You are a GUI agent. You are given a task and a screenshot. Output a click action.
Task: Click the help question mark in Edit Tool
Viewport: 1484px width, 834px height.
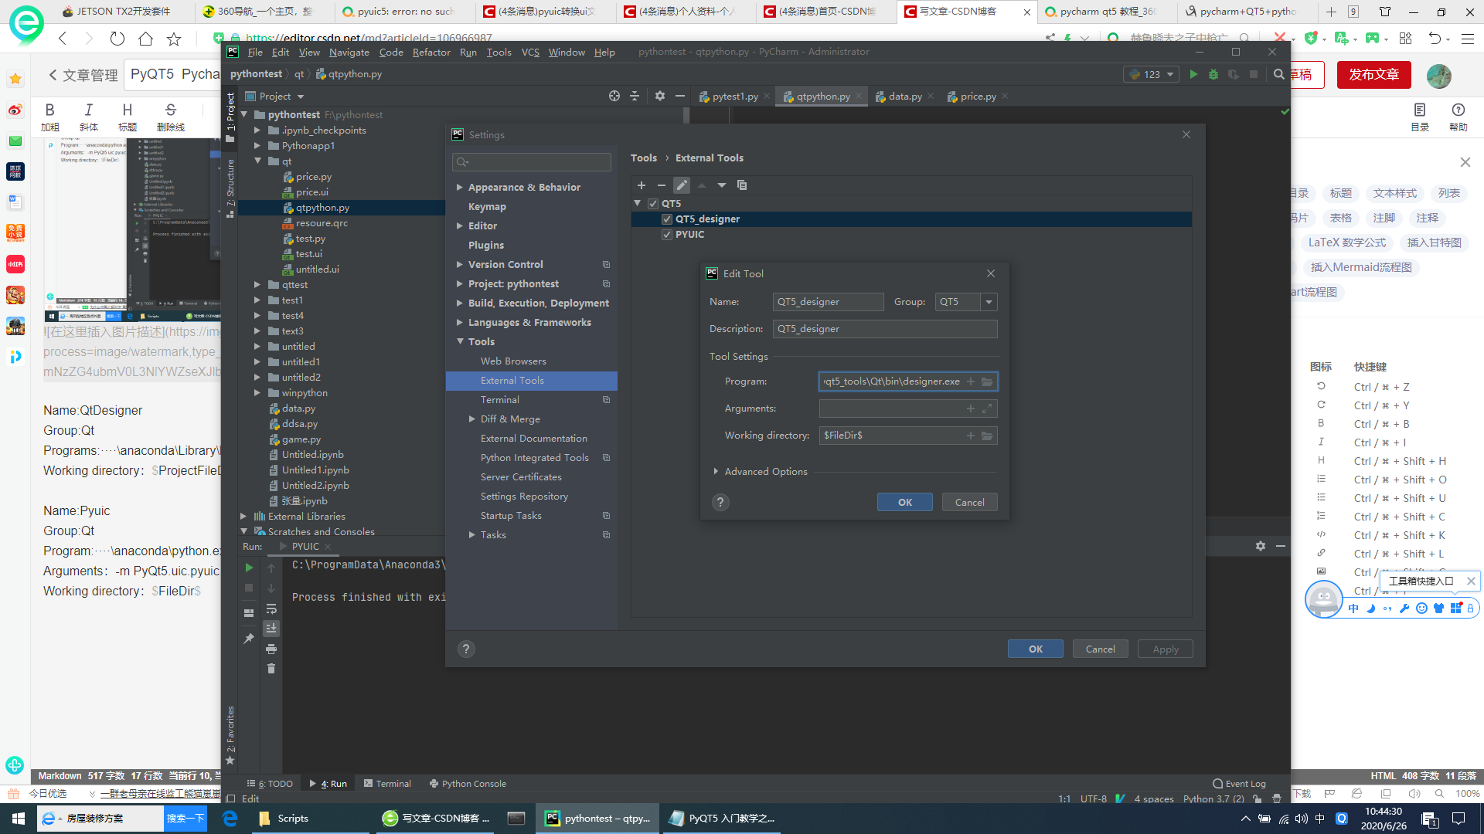click(720, 503)
